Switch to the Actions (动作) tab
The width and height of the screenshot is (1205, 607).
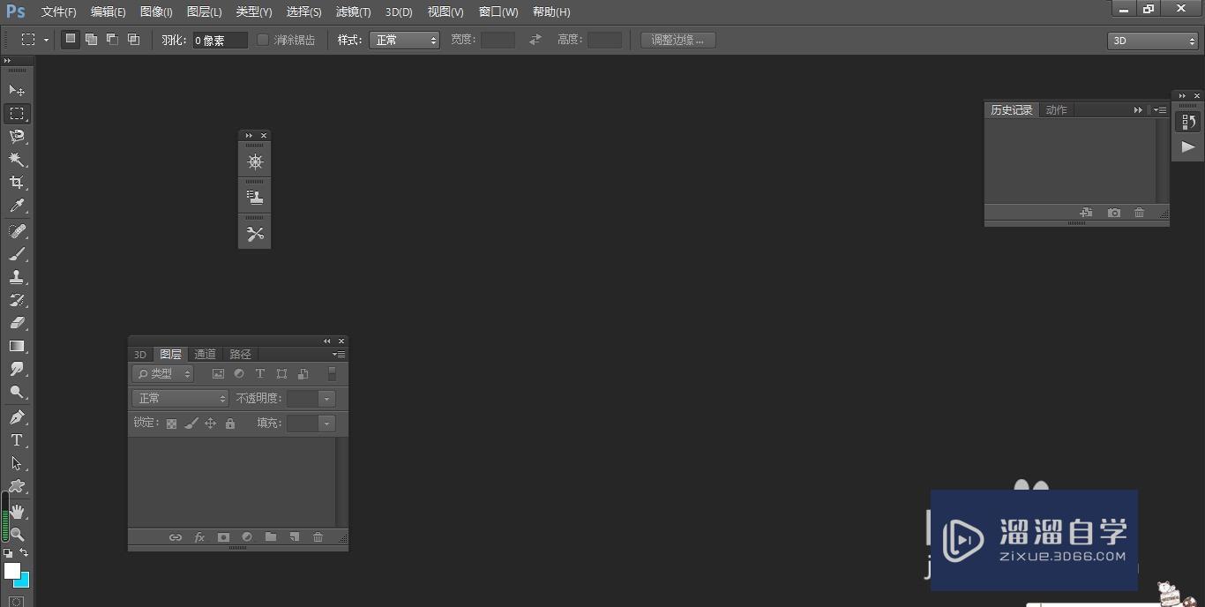tap(1056, 110)
